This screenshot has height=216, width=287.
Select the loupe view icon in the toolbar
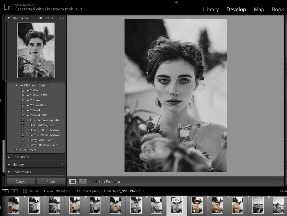pyautogui.click(x=73, y=181)
